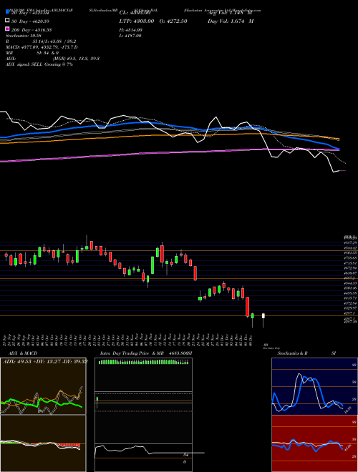Image resolution: width=358 pixels, height=472 pixels.
Task: Click the large red candle before the last green candle
Action: (248, 307)
